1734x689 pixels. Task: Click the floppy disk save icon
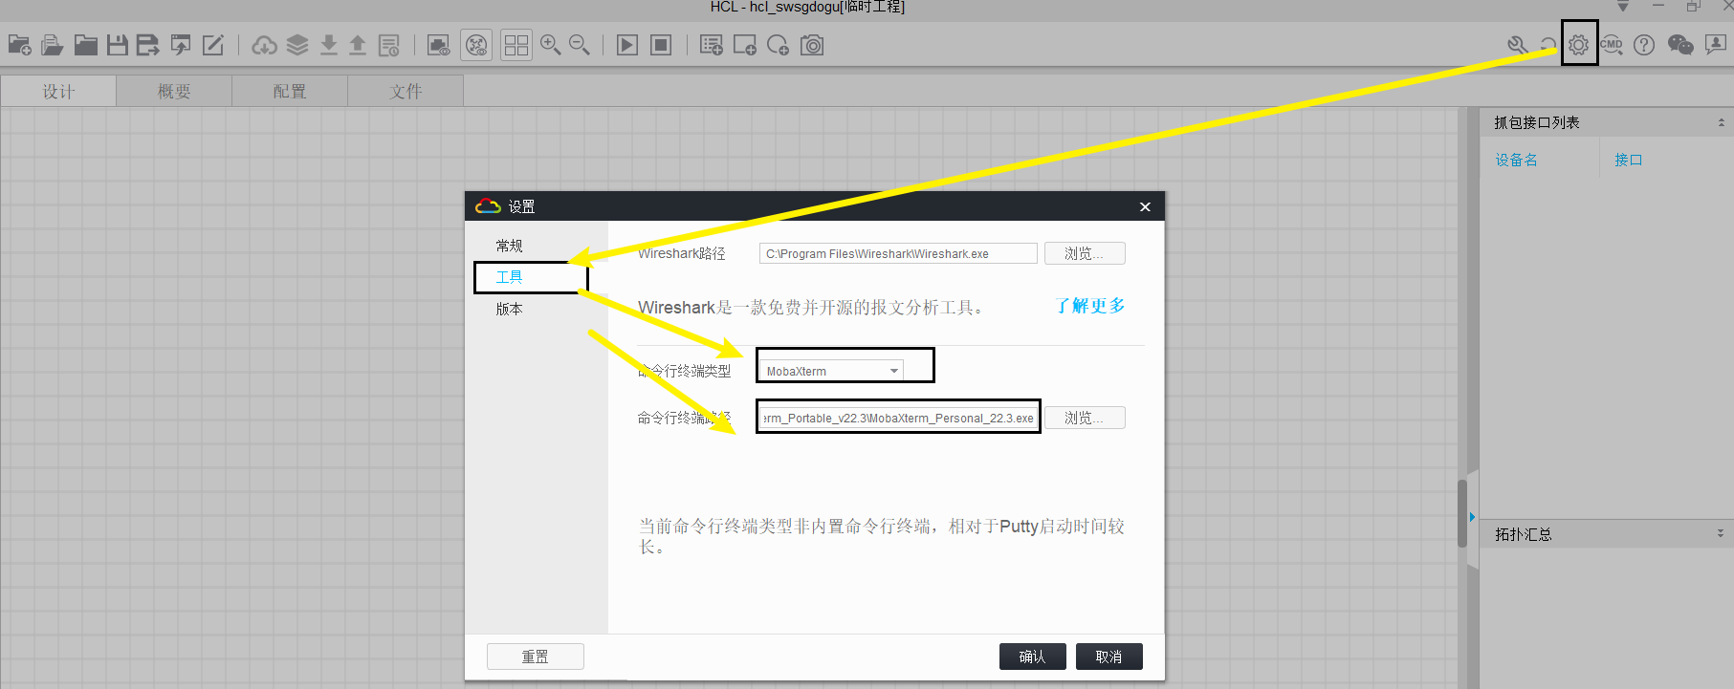[x=118, y=45]
